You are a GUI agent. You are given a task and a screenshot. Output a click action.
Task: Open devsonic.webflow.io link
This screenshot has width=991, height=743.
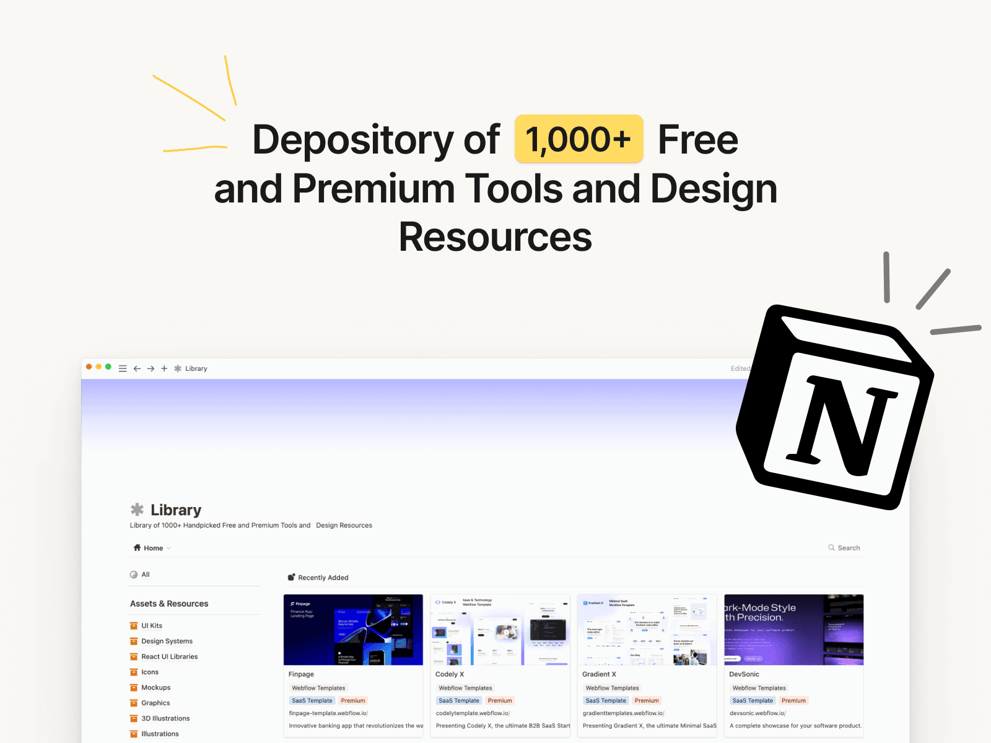pyautogui.click(x=757, y=713)
